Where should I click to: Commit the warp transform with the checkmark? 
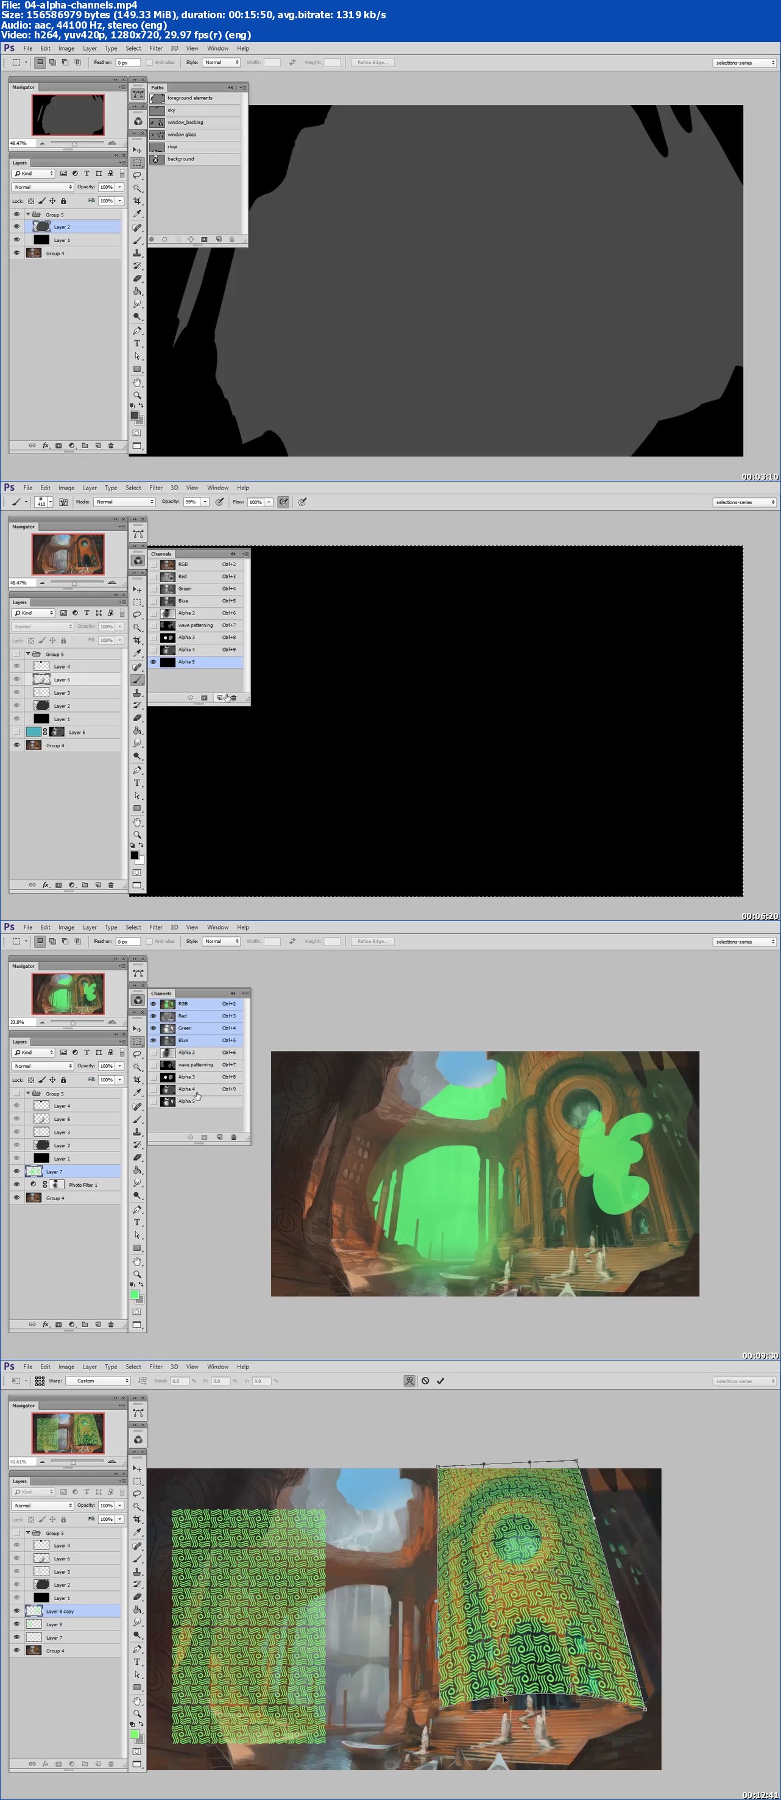(440, 1381)
